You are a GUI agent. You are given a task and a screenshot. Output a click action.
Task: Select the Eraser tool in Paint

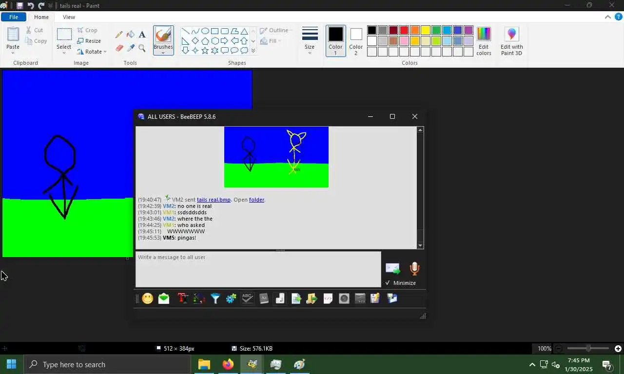(x=119, y=48)
